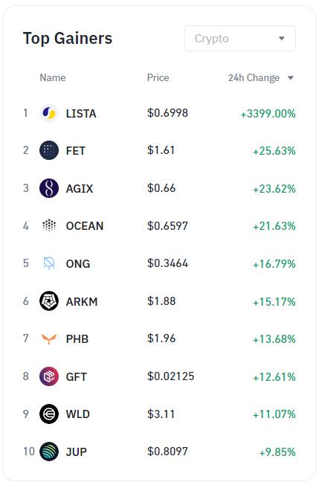The height and width of the screenshot is (485, 325).
Task: Open the Crypto category dropdown
Action: 240,39
